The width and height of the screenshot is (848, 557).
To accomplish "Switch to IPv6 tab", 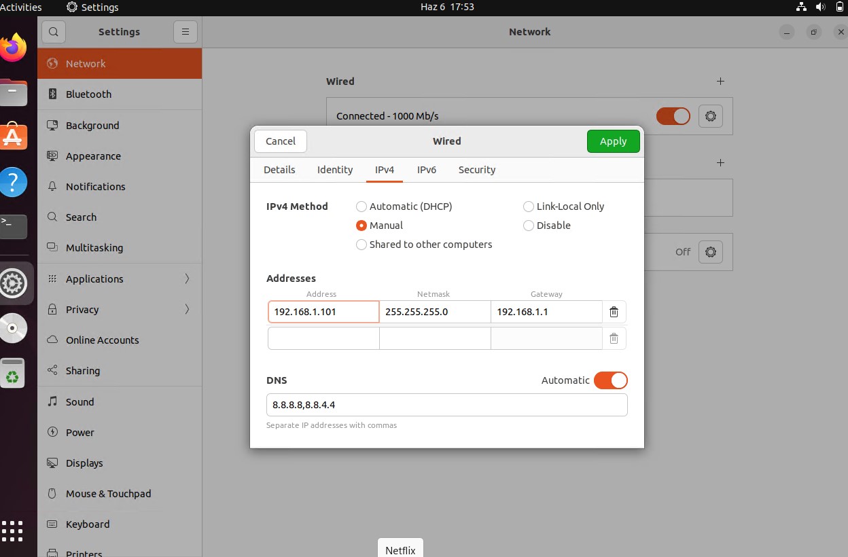I will click(427, 170).
